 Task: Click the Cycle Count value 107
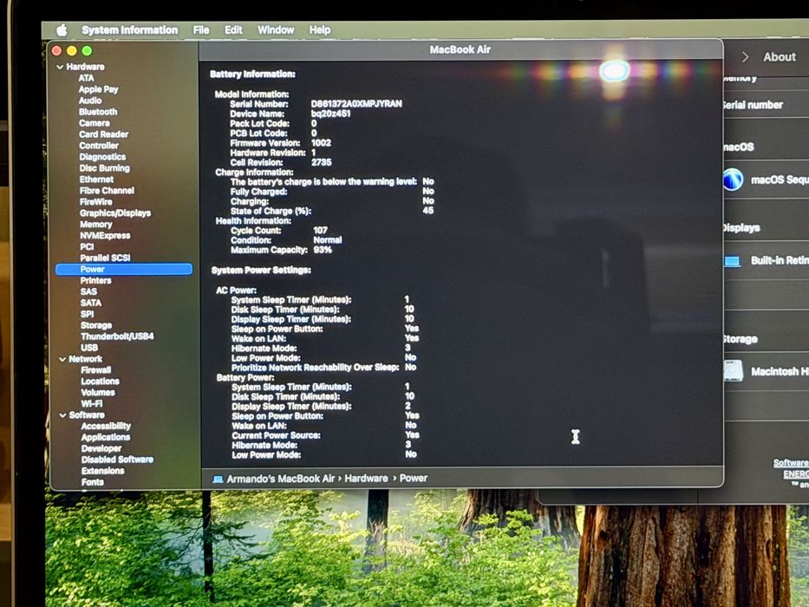pyautogui.click(x=321, y=230)
